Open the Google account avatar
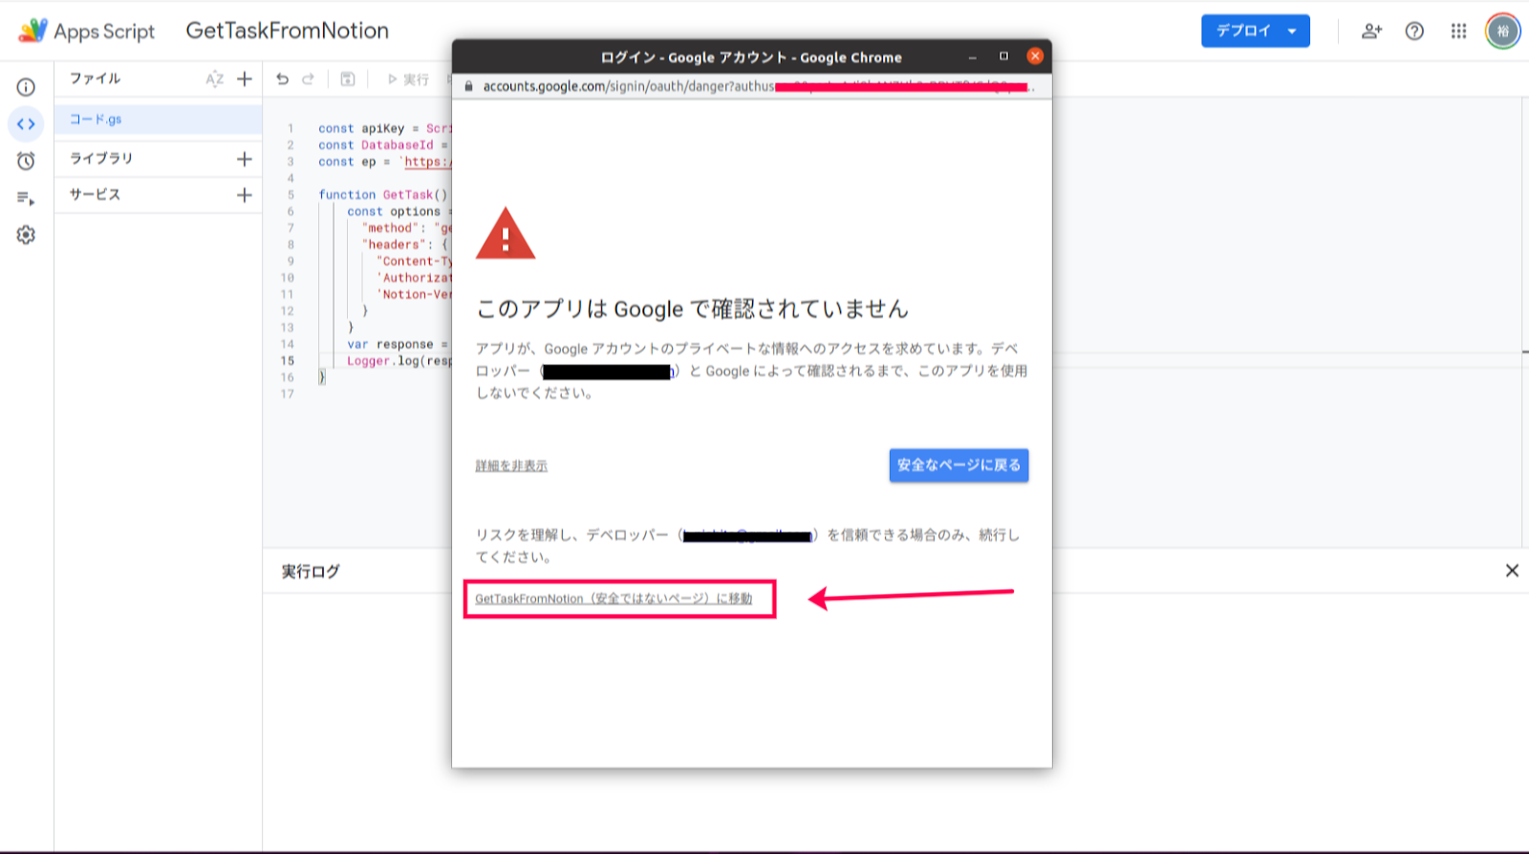The image size is (1529, 854). pos(1502,31)
